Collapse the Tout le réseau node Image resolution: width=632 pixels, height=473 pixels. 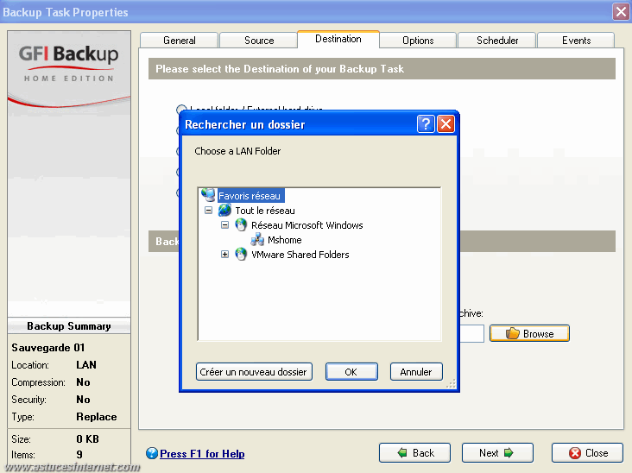pos(208,211)
